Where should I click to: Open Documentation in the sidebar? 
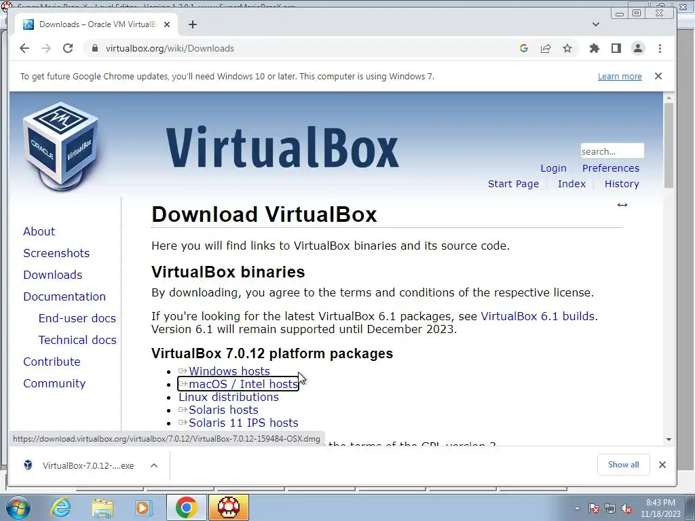[64, 296]
